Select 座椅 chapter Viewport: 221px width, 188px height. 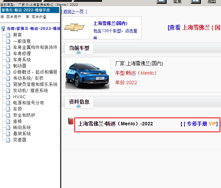[x=17, y=121]
